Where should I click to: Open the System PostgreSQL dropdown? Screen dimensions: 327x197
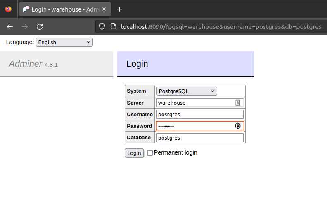point(187,91)
